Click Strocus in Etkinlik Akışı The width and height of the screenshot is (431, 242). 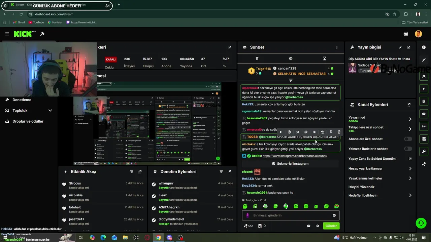pos(75,184)
